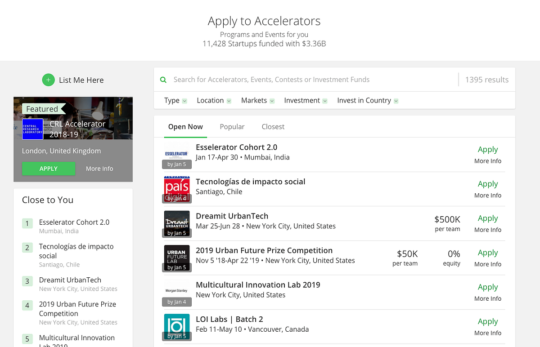Viewport: 540px width, 347px height.
Task: Open Multicultural Innovation Lab 2019 title in main list
Action: tap(258, 285)
